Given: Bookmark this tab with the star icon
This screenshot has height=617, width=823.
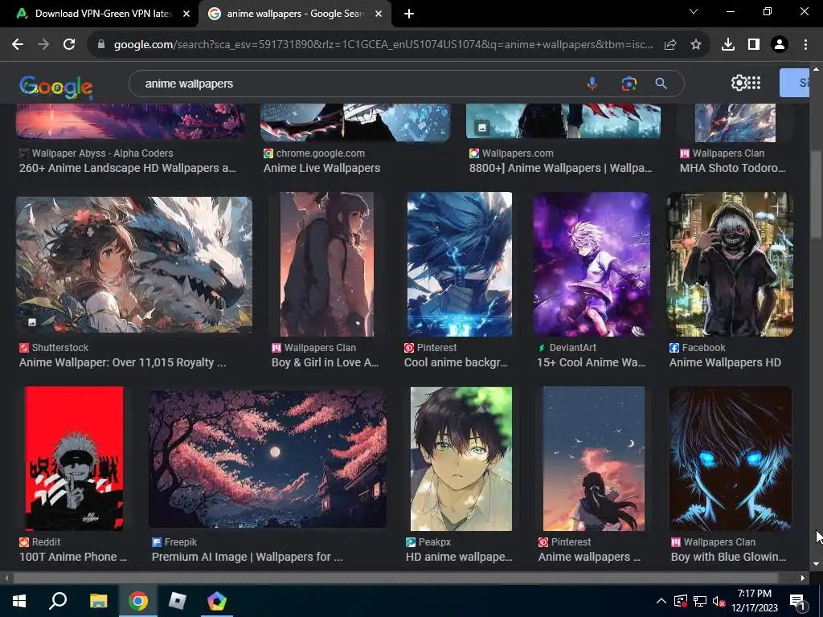Looking at the screenshot, I should (696, 45).
